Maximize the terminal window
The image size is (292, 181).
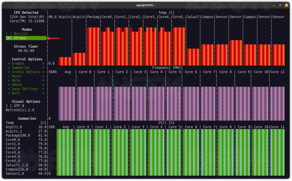tap(280, 5)
